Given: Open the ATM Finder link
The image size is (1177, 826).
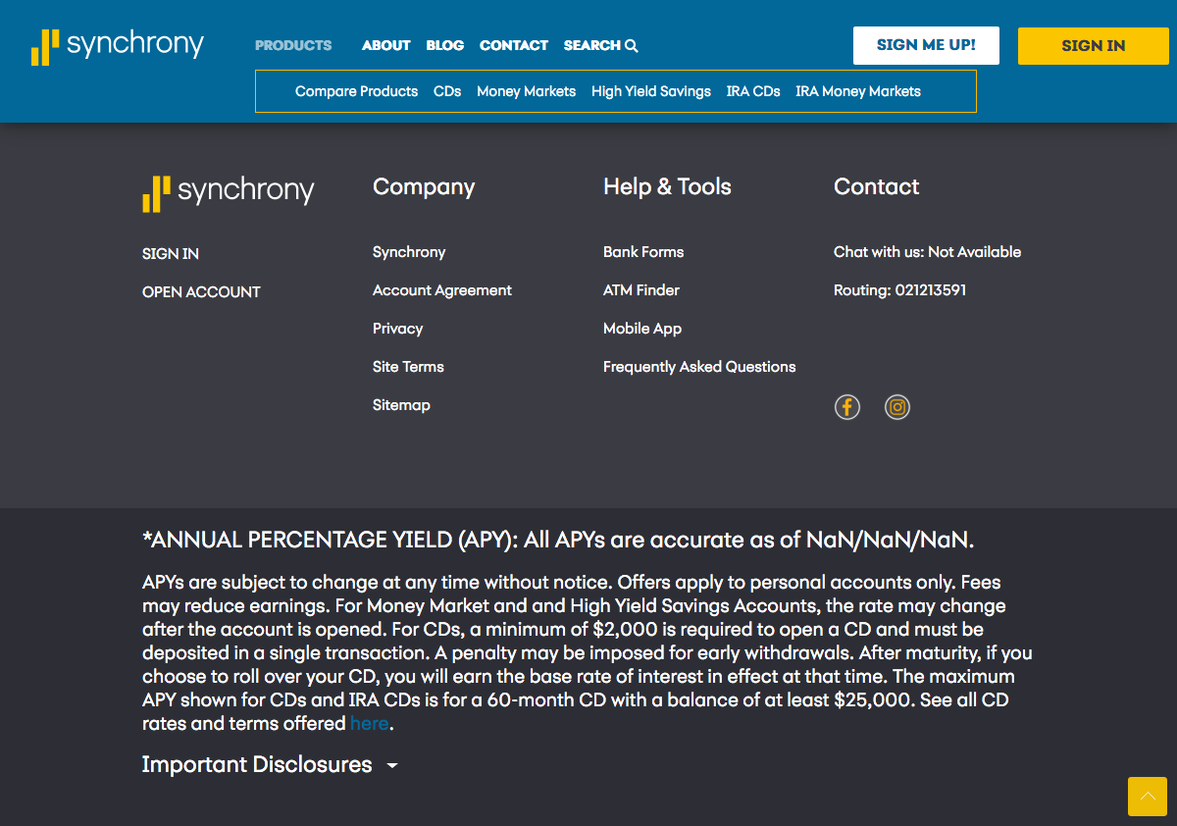Looking at the screenshot, I should point(641,290).
